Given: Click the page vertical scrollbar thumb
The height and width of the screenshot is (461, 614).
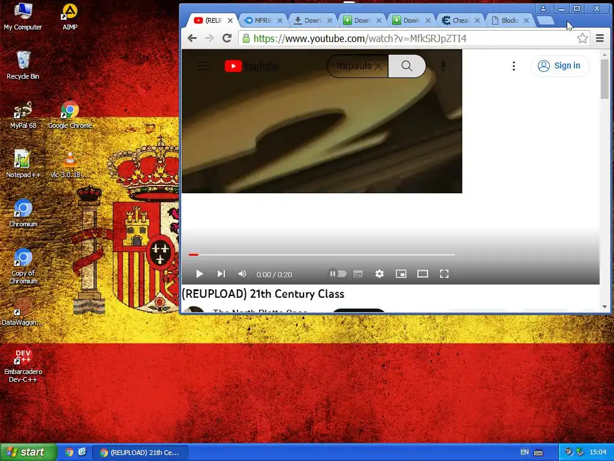Looking at the screenshot, I should coord(605,79).
